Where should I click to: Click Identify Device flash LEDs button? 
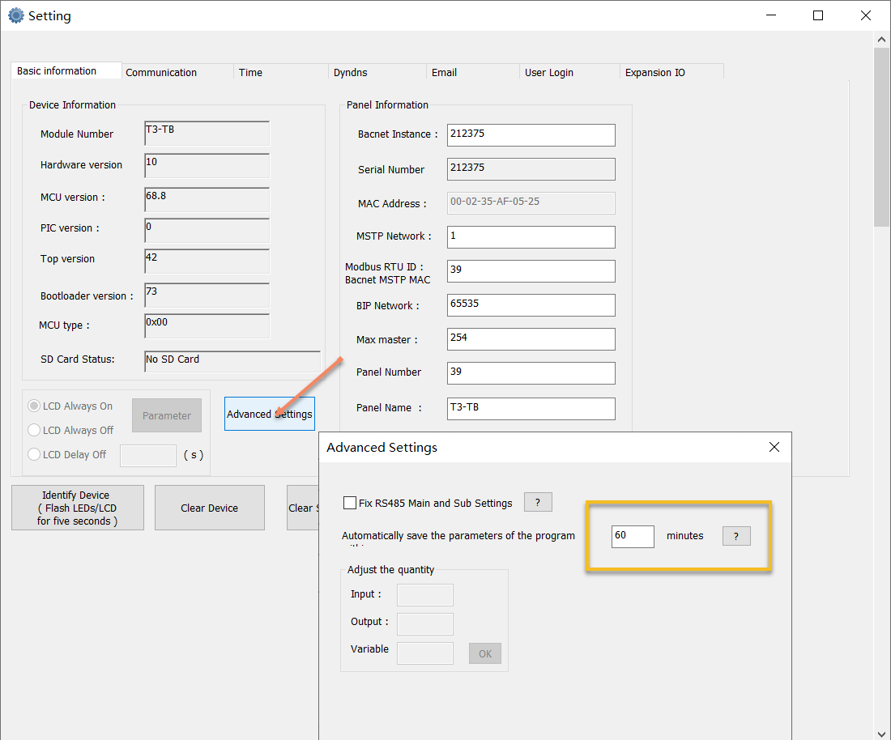pos(77,508)
